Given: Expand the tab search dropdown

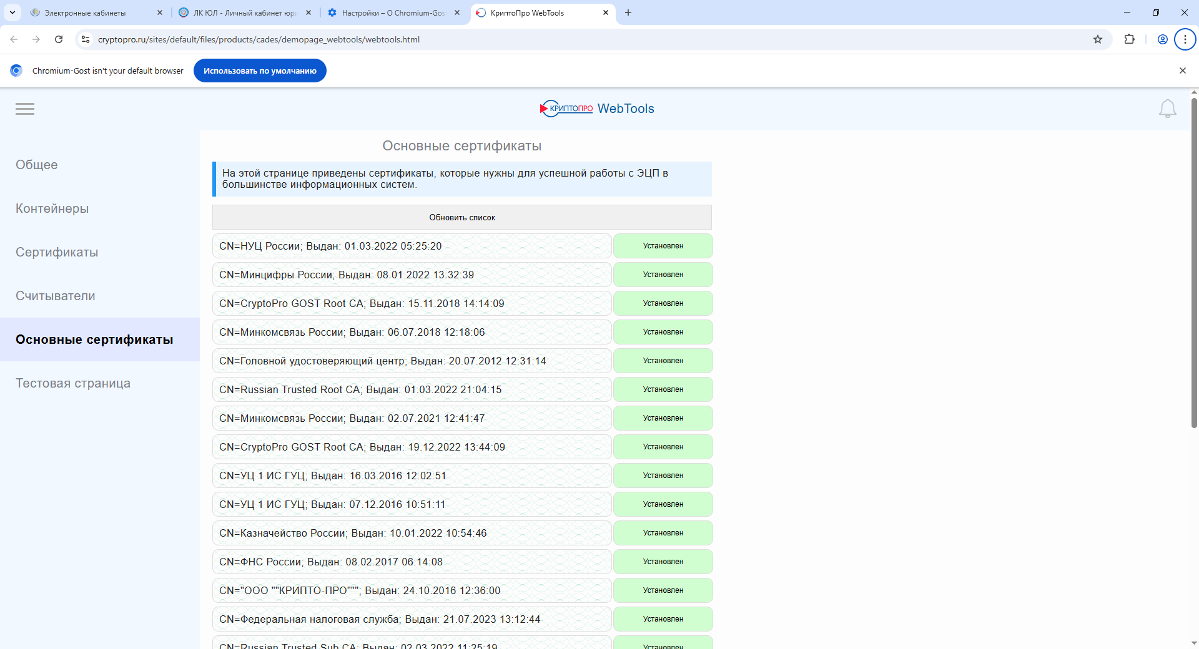Looking at the screenshot, I should coord(12,12).
